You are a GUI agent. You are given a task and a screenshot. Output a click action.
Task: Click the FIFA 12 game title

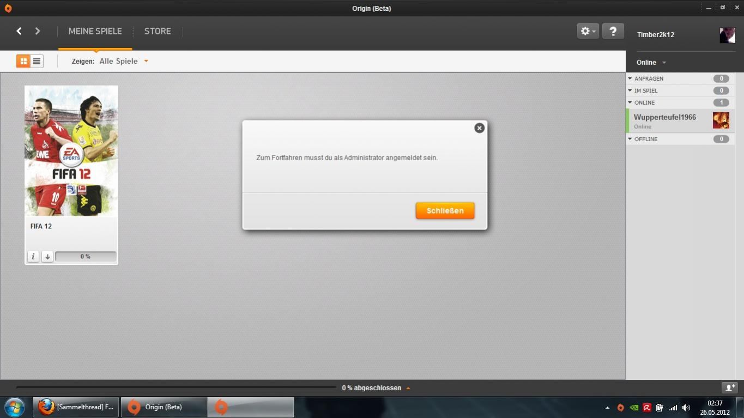click(41, 226)
